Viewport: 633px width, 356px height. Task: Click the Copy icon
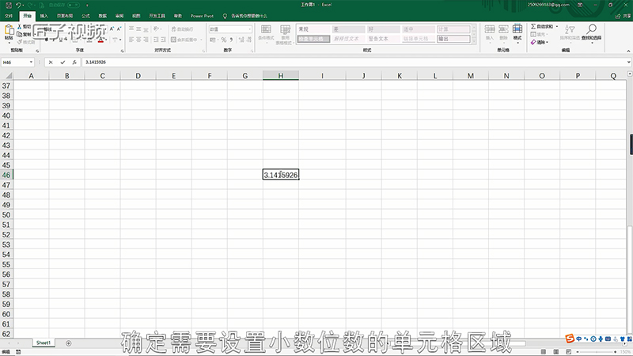[19, 34]
